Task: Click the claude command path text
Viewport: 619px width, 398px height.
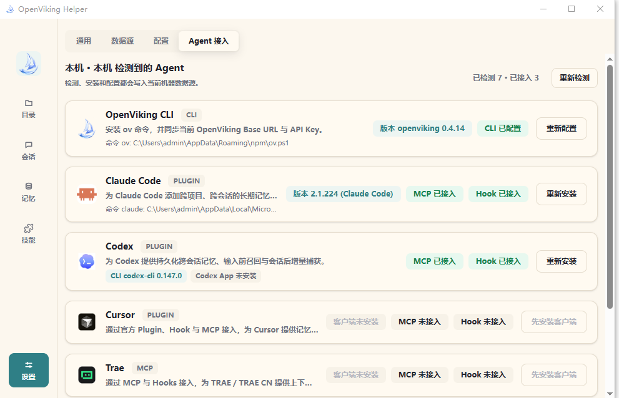Action: click(x=191, y=209)
